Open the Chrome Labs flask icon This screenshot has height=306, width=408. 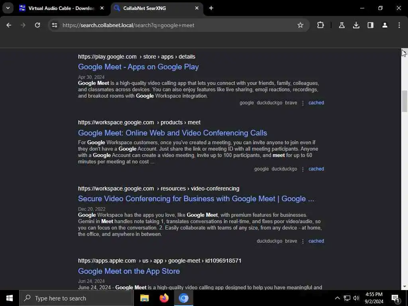341,25
